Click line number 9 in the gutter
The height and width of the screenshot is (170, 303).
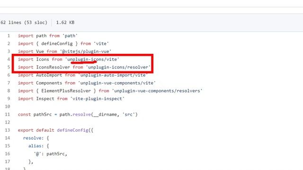(9, 99)
